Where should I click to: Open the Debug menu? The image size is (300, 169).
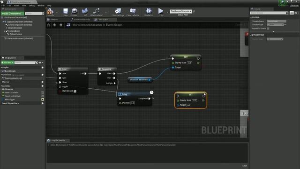[31, 6]
